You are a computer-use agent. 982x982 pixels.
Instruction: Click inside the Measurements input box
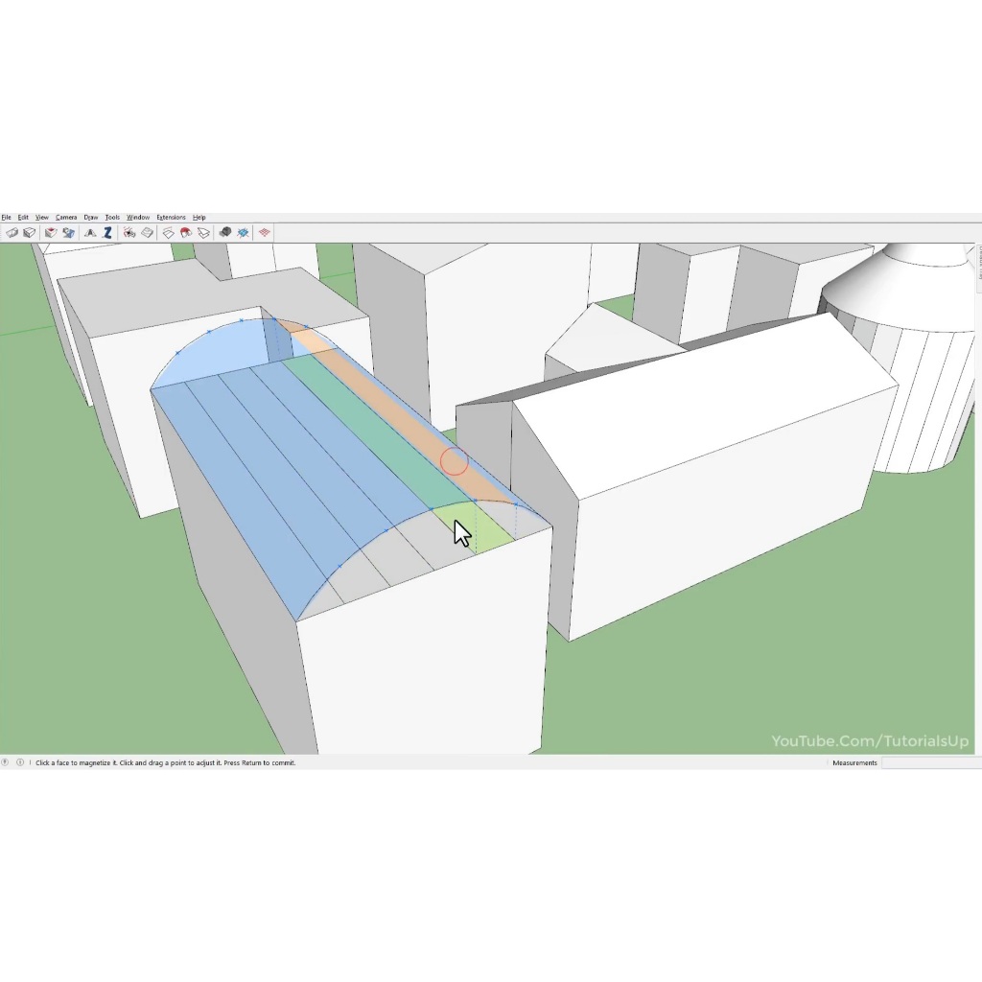coord(931,762)
